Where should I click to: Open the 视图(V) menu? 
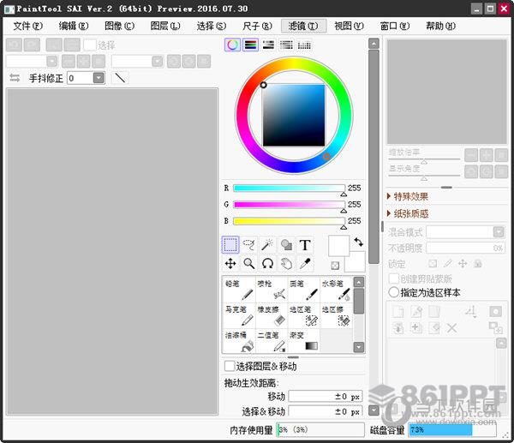click(x=350, y=26)
